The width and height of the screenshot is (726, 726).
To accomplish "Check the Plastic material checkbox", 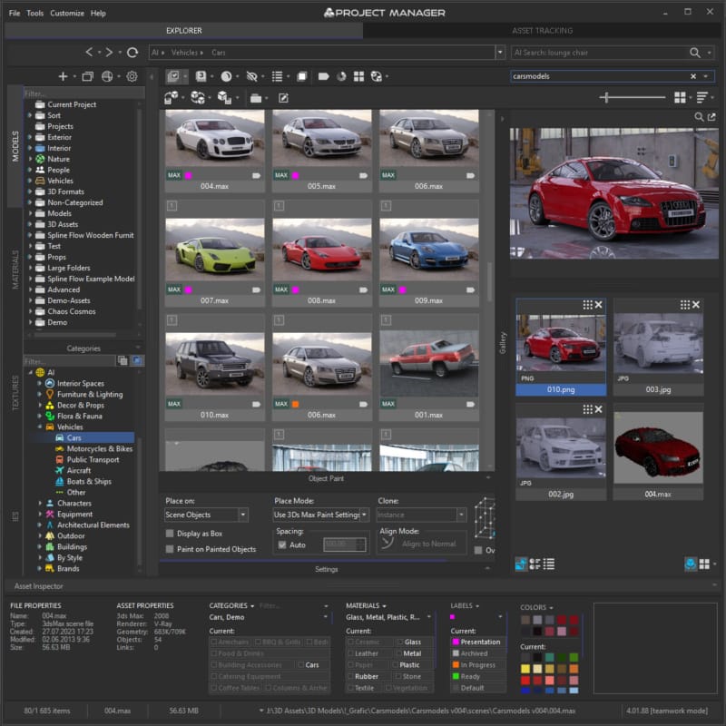I will click(395, 665).
